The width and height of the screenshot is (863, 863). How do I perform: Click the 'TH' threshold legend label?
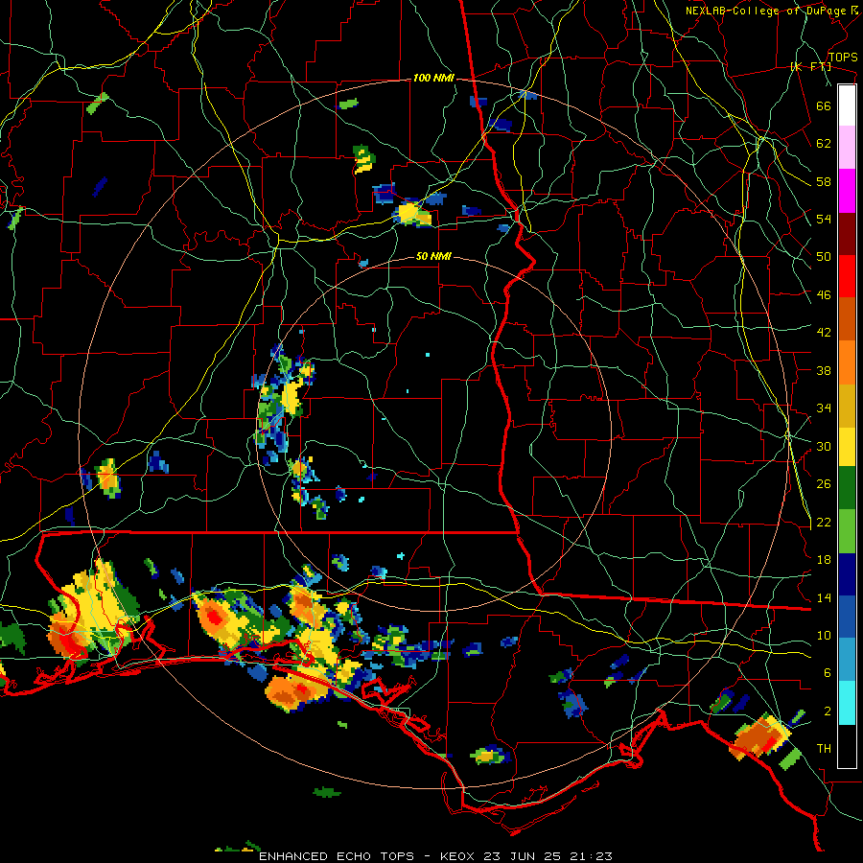(x=824, y=749)
